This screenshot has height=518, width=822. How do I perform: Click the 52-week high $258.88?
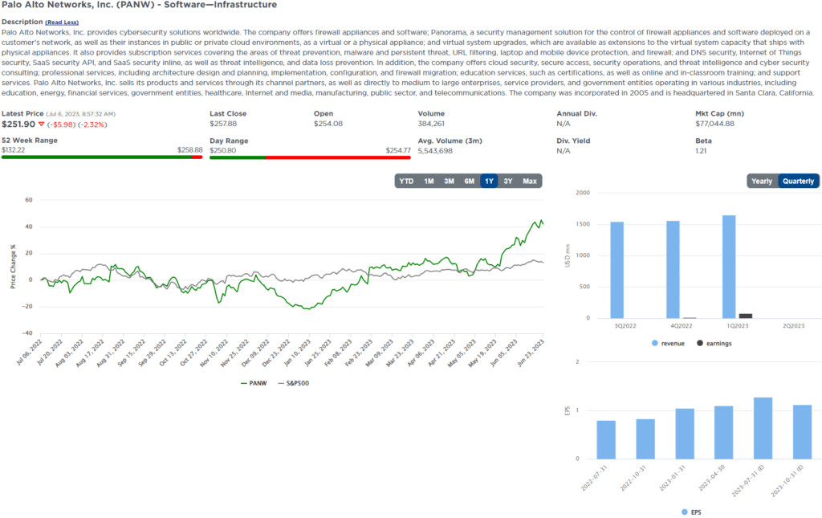(189, 150)
